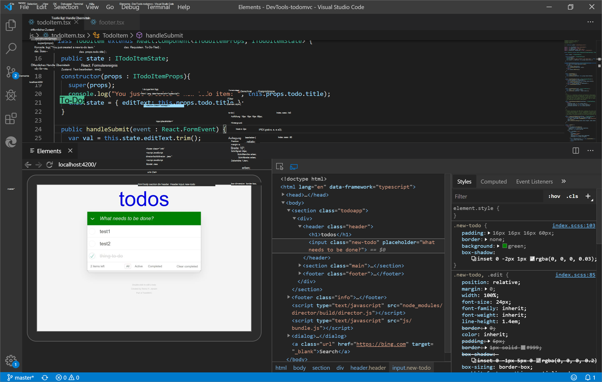Split the Elements editor panel
Viewport: 602px width, 382px height.
[x=576, y=151]
